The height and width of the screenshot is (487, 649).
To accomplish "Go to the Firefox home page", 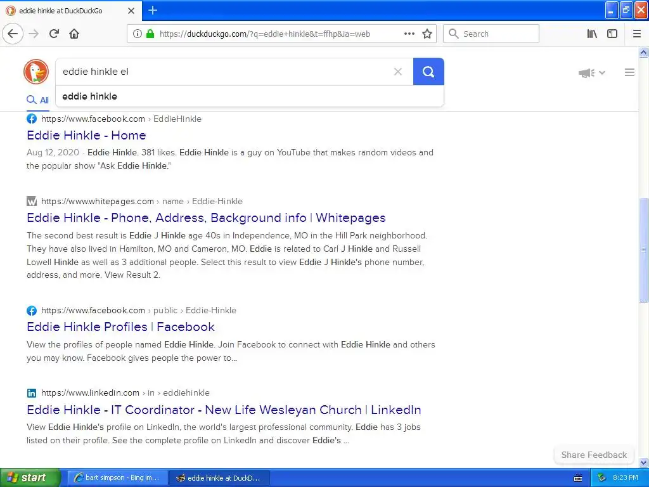I will point(74,34).
